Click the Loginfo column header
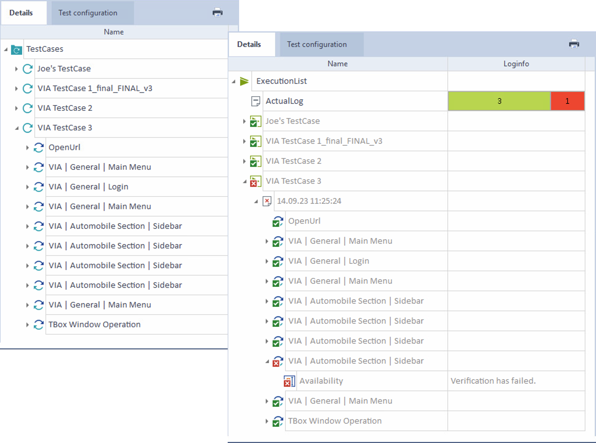596x443 pixels. tap(516, 64)
